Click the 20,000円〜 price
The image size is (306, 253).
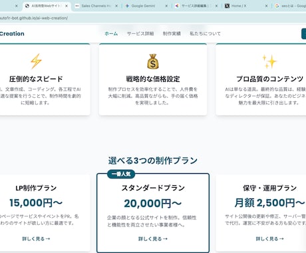point(153,204)
